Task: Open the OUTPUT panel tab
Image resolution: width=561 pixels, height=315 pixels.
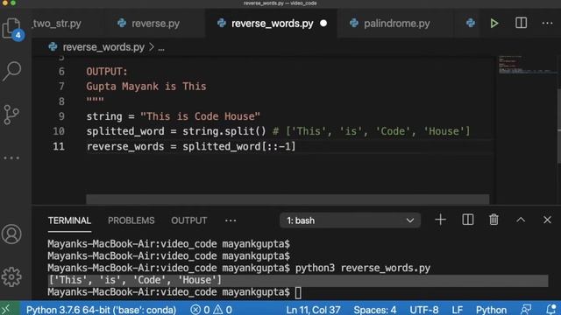Action: click(x=189, y=220)
